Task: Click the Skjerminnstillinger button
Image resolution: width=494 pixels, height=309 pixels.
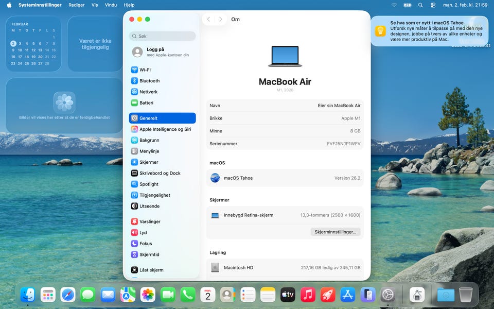Action: tap(336, 232)
